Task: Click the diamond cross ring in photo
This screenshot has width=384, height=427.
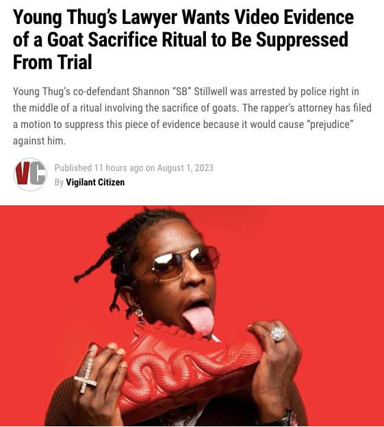Action: tap(86, 377)
